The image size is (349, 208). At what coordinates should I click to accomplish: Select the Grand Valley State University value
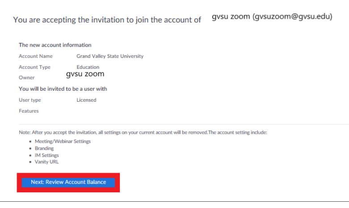pos(110,56)
